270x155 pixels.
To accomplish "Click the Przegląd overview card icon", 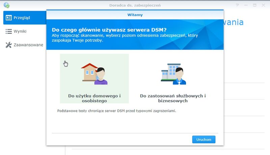I will point(9,18).
